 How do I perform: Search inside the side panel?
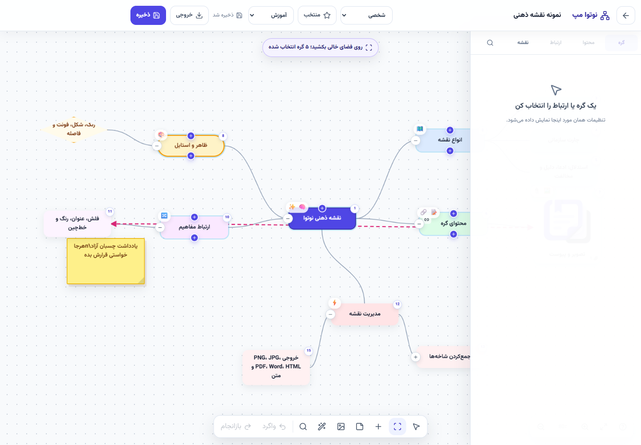tap(490, 43)
